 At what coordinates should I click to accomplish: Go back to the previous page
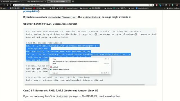(1, 5)
